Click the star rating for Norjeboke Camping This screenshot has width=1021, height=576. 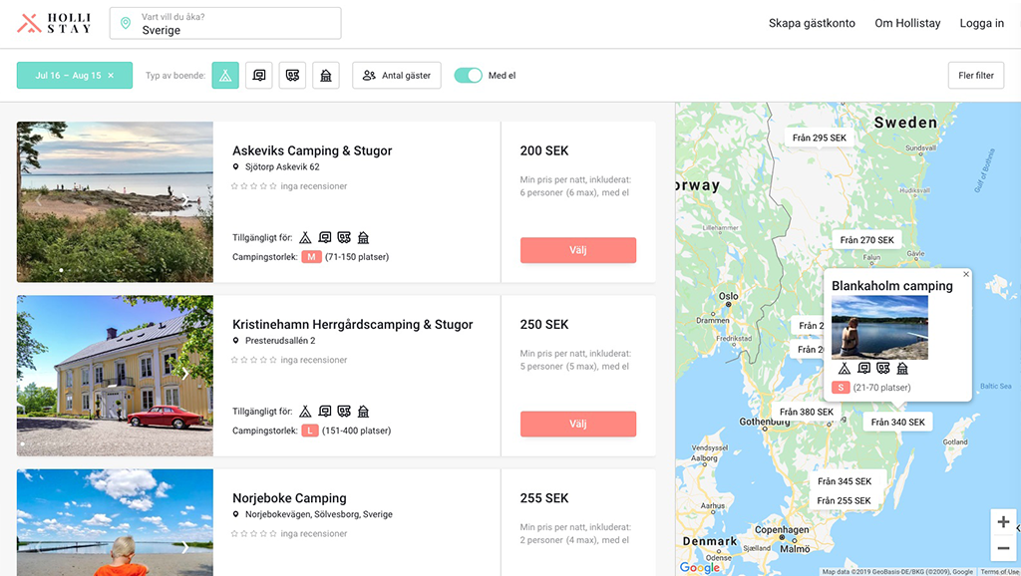click(x=254, y=534)
